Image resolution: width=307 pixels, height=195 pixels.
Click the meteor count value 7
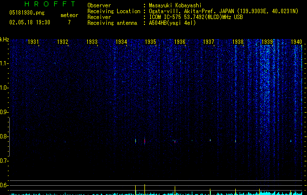click(69, 22)
